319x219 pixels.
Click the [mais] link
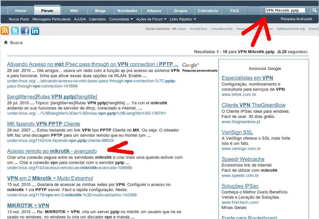coord(313,29)
